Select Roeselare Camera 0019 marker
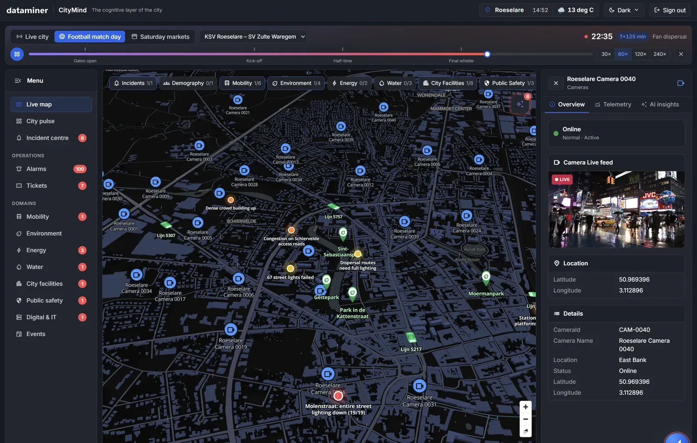The image size is (697, 443). 231,330
